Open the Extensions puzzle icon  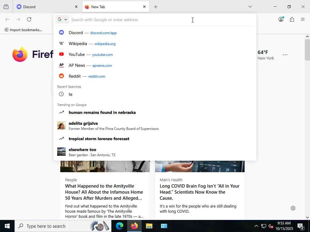(292, 19)
